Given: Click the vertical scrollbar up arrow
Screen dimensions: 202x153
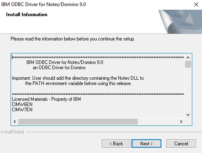Looking at the screenshot, I should coord(188,57).
